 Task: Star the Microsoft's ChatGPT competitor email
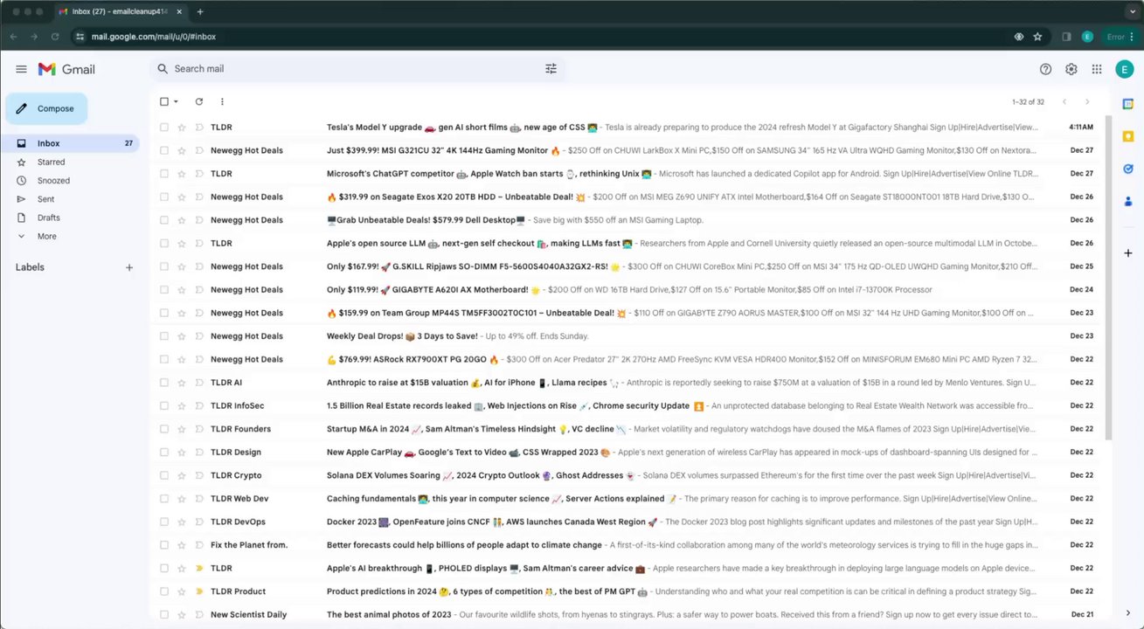pyautogui.click(x=182, y=174)
